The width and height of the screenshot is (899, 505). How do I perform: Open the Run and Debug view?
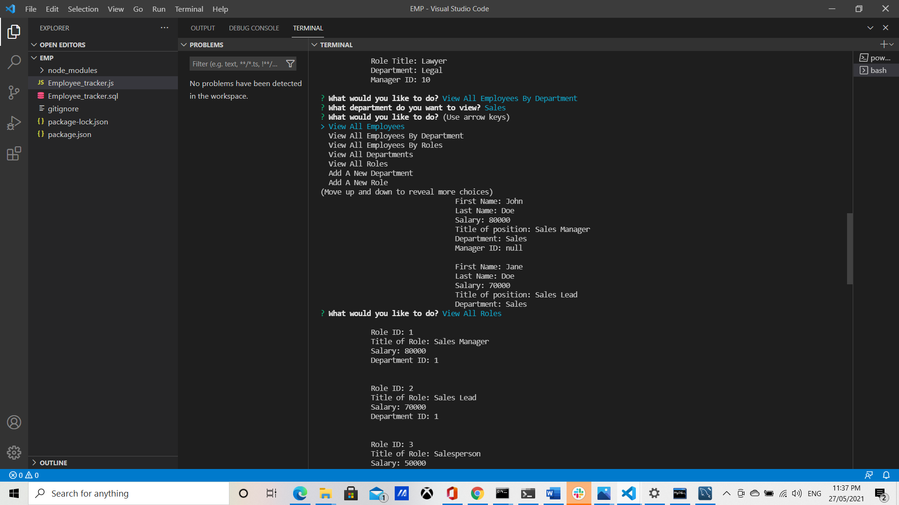[14, 123]
